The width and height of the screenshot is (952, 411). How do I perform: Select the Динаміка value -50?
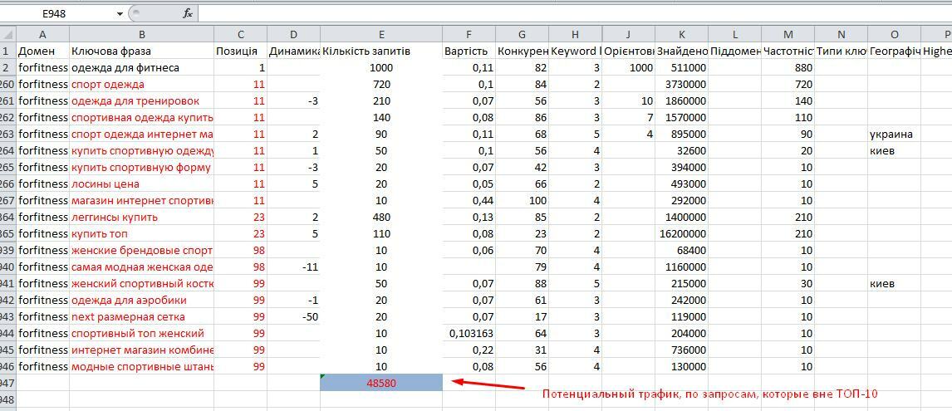point(294,317)
